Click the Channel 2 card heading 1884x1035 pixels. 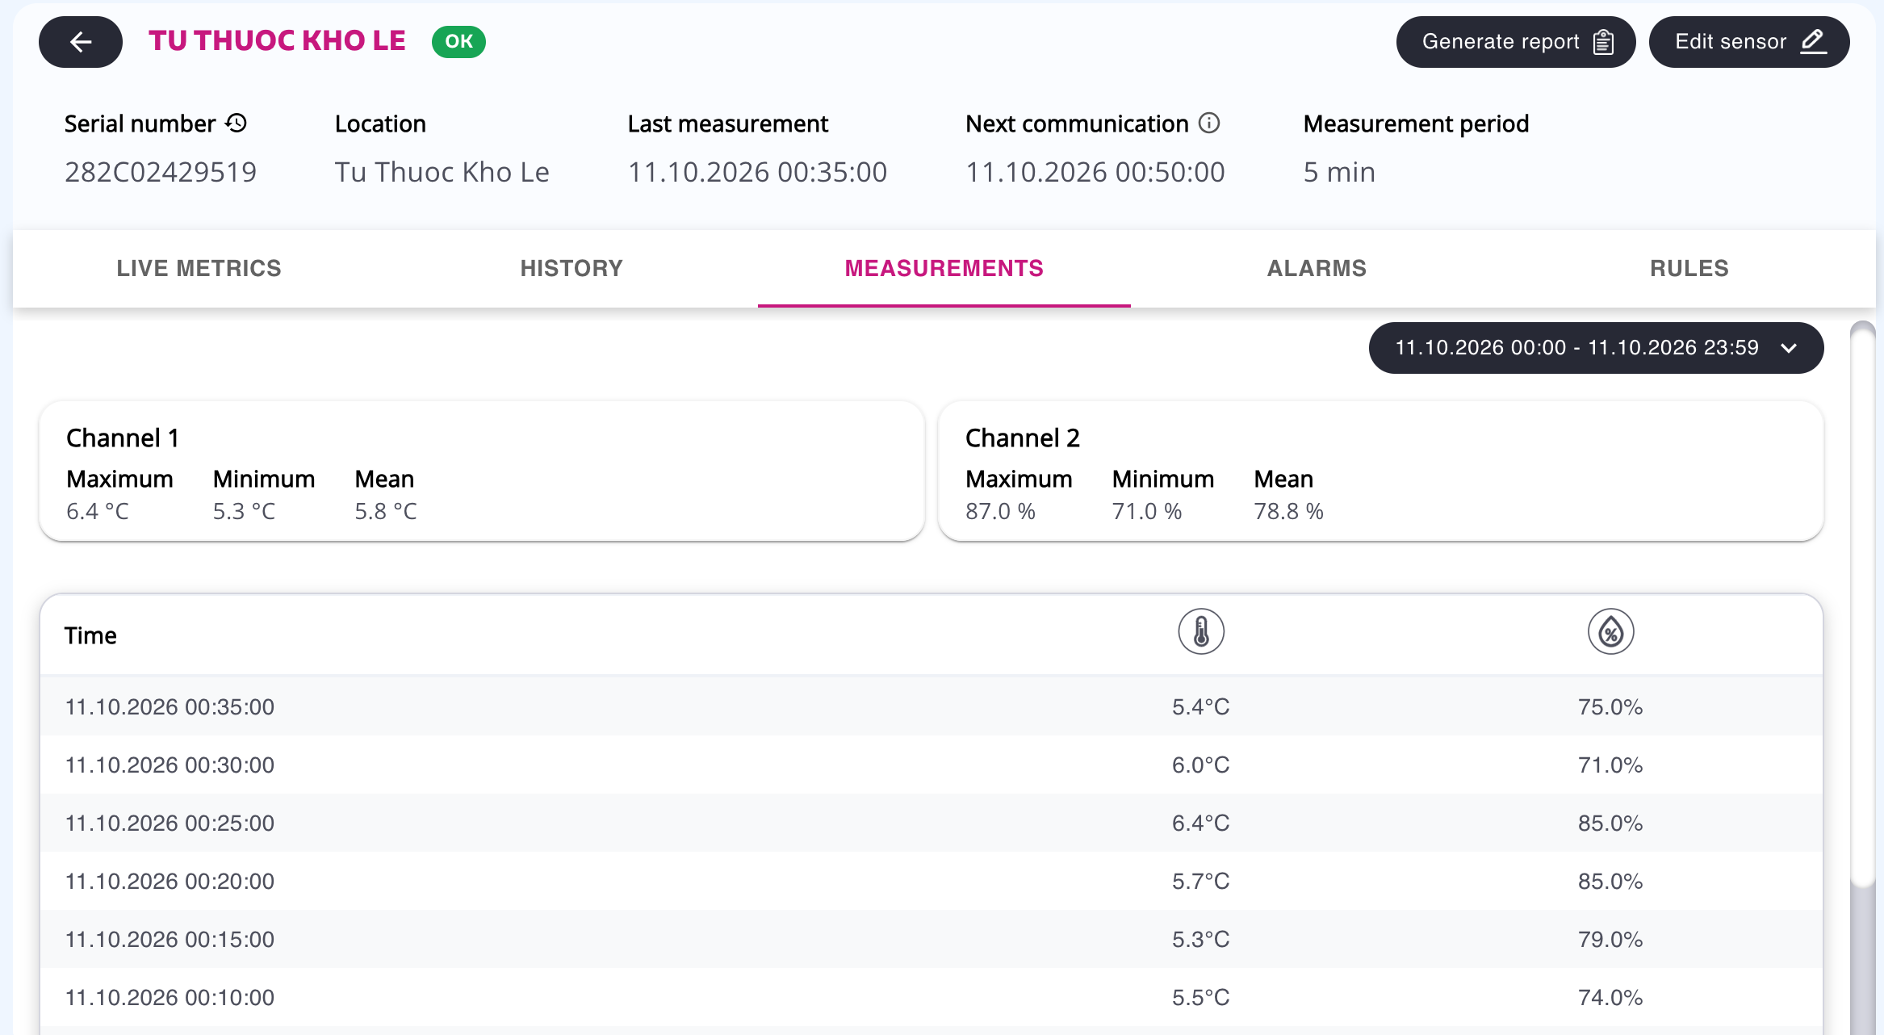(x=1023, y=438)
